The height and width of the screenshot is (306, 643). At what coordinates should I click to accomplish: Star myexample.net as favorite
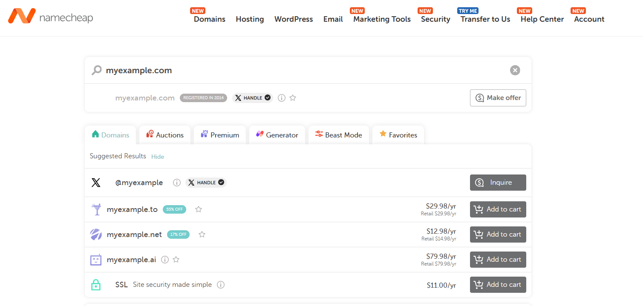pyautogui.click(x=202, y=235)
